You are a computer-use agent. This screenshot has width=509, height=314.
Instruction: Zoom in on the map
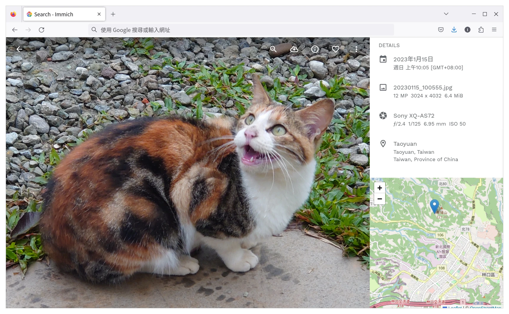[380, 188]
